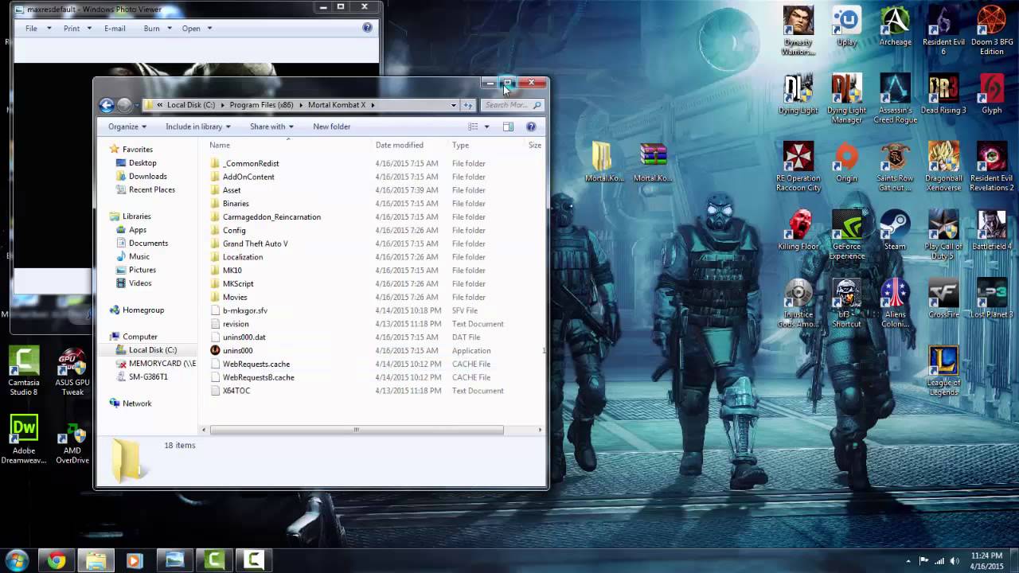Open Saints Row desktop shortcut

(x=895, y=166)
